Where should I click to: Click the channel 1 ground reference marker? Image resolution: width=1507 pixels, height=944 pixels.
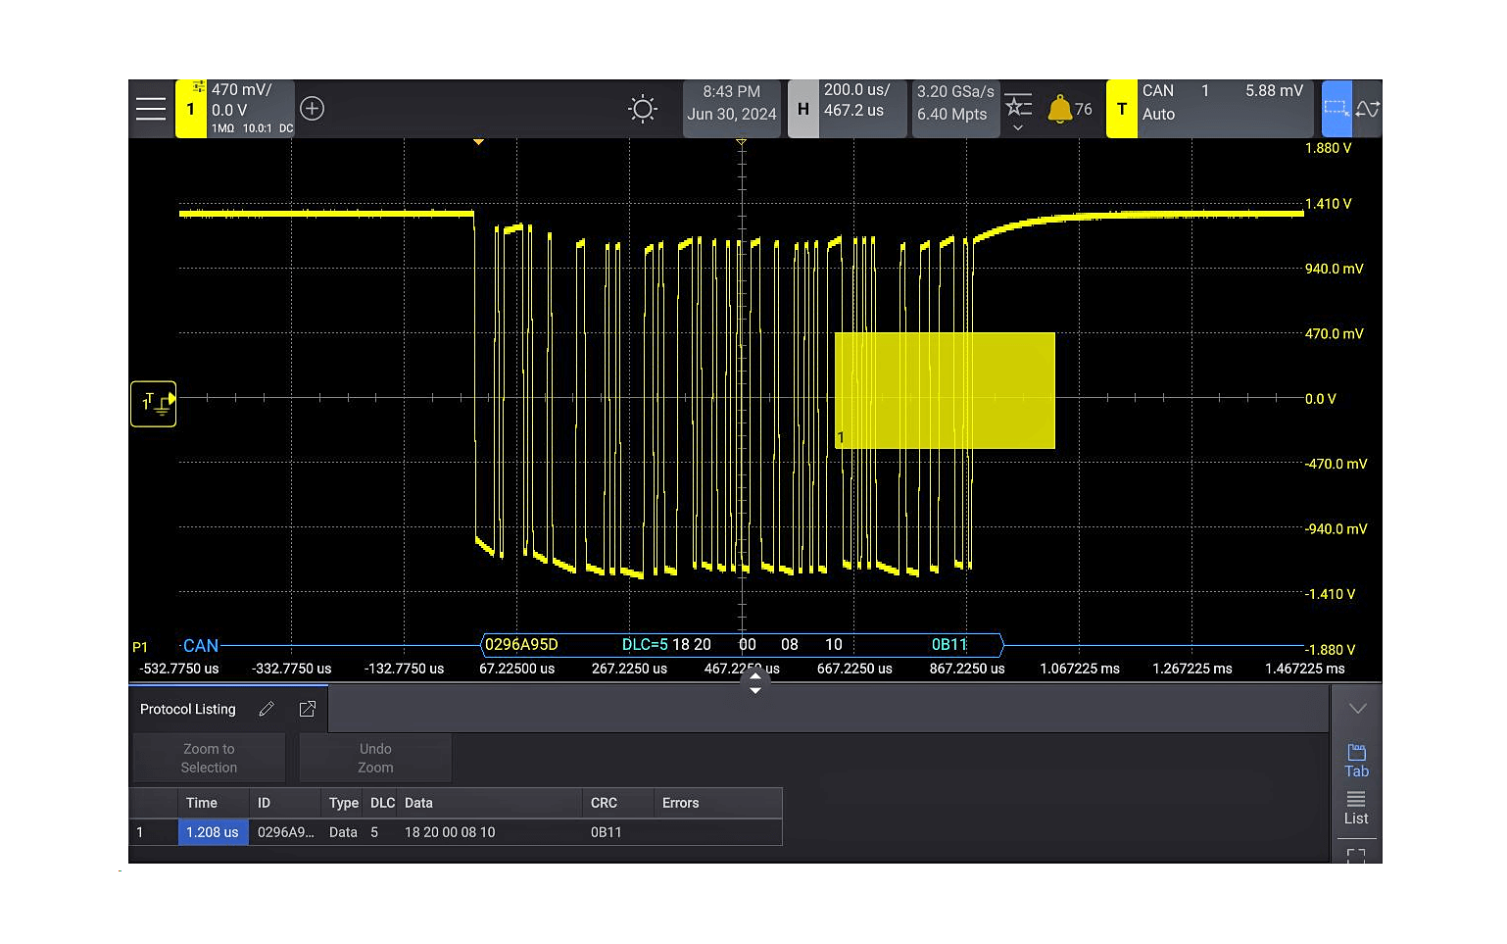coord(154,404)
